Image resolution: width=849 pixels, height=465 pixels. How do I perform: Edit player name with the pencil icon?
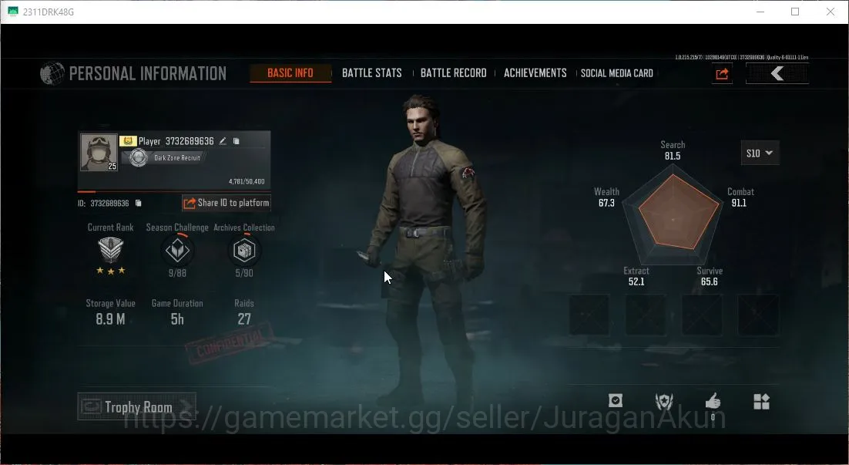[223, 141]
